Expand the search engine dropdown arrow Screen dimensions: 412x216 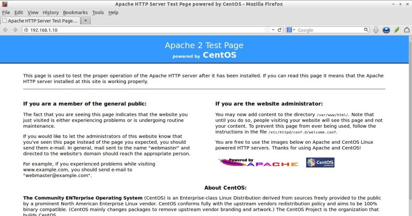pyautogui.click(x=294, y=30)
